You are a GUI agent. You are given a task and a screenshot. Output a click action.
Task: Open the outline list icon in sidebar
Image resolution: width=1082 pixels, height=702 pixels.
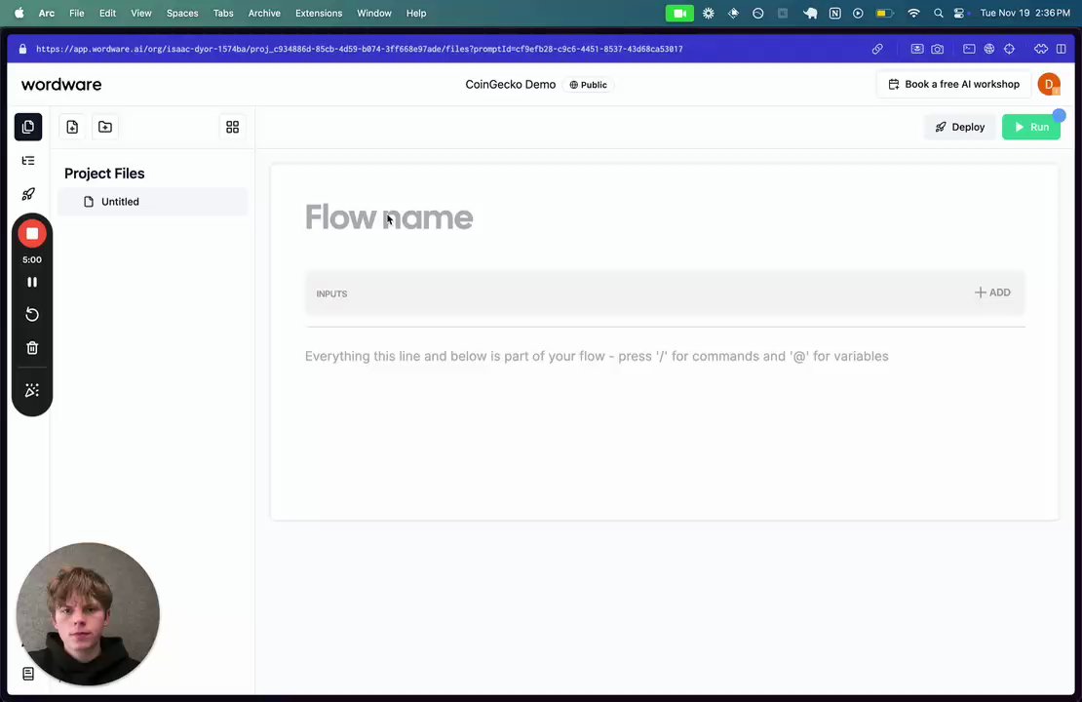coord(28,161)
